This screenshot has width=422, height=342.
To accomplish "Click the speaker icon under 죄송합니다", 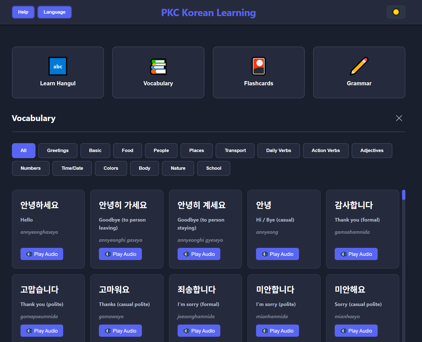I will 186,331.
